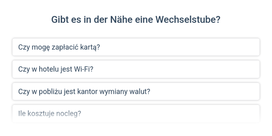Choose the currency exchange office answer
The width and height of the screenshot is (272, 136).
(x=136, y=91)
